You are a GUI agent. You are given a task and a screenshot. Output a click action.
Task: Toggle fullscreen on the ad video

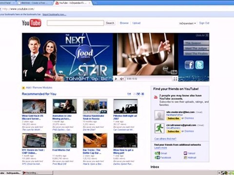coord(175,79)
